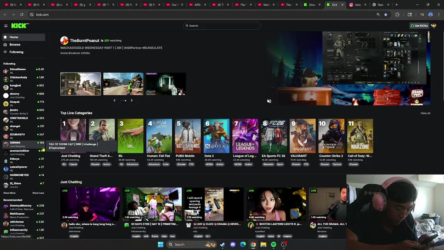Open the Call of Duty Warzone card

pos(360,136)
